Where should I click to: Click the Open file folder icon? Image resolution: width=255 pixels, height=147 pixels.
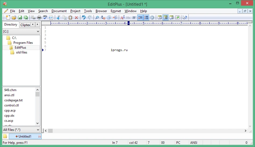coord(14,17)
